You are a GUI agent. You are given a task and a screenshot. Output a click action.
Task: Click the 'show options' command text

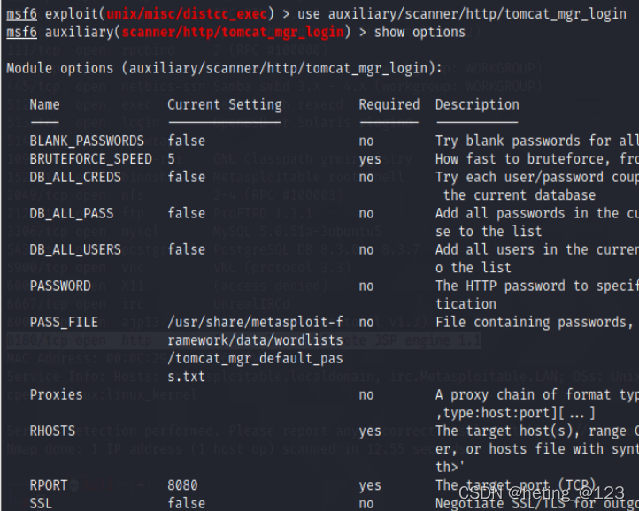click(420, 32)
